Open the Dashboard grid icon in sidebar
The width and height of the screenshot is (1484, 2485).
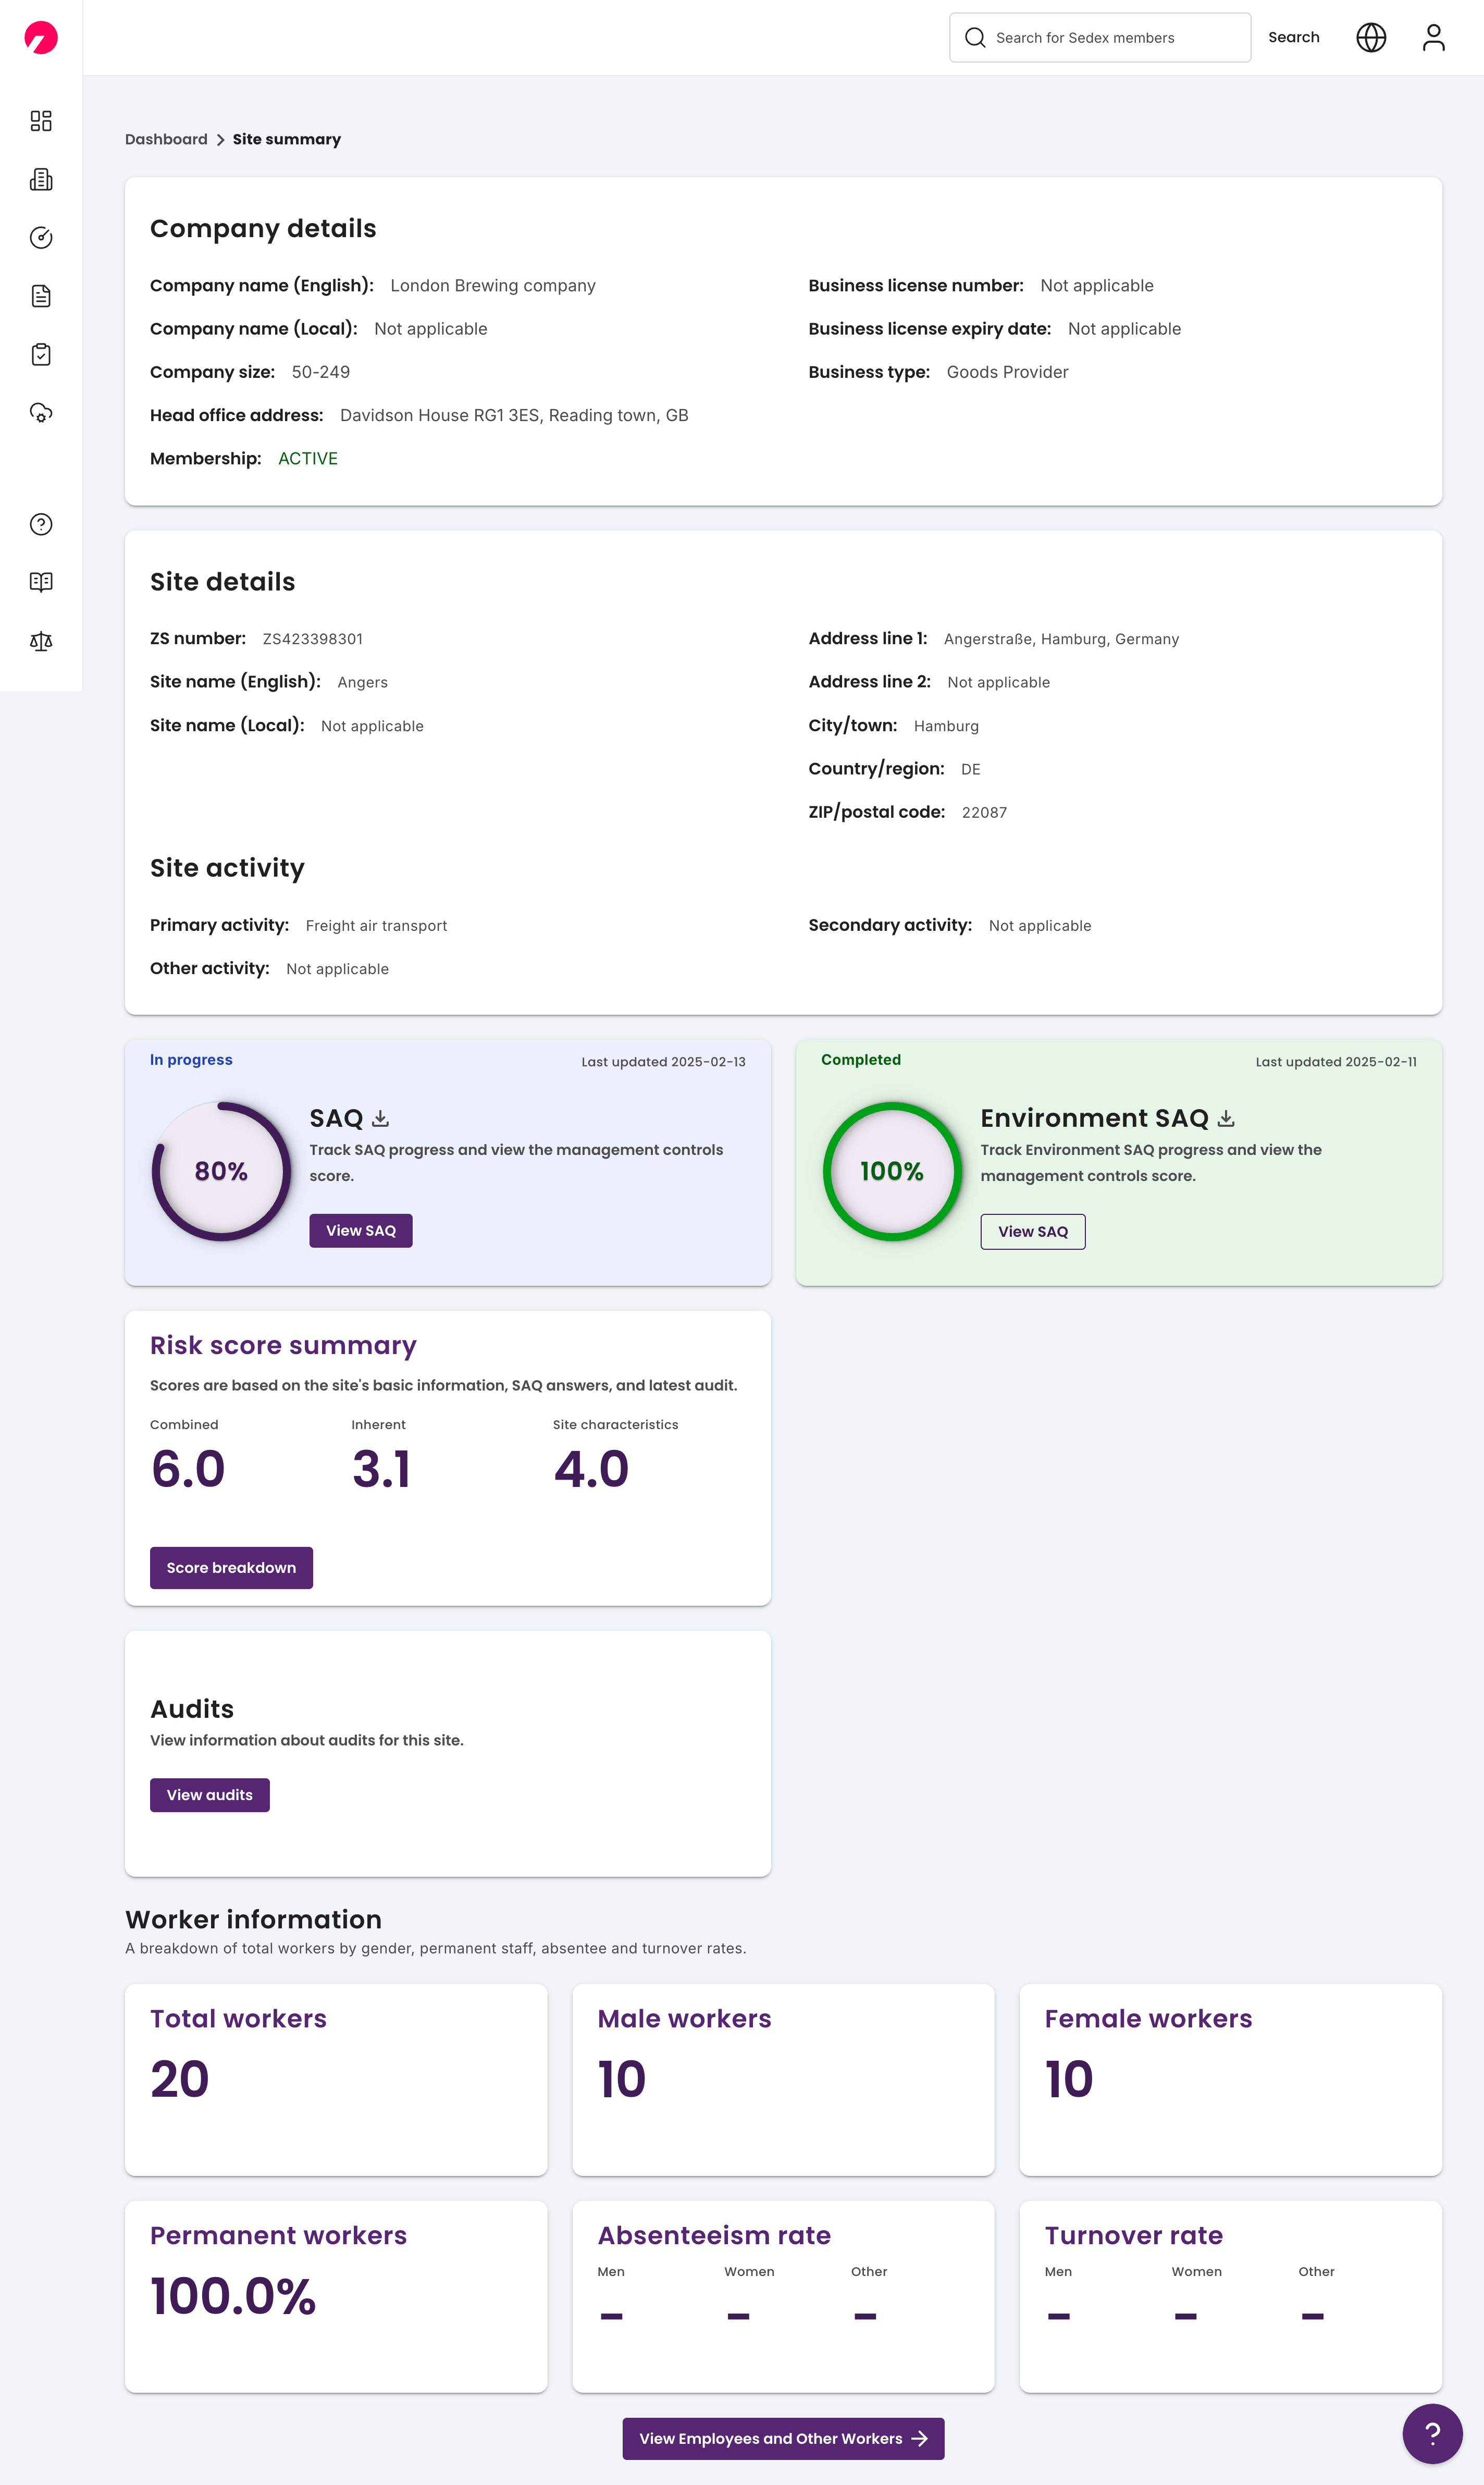click(x=41, y=121)
